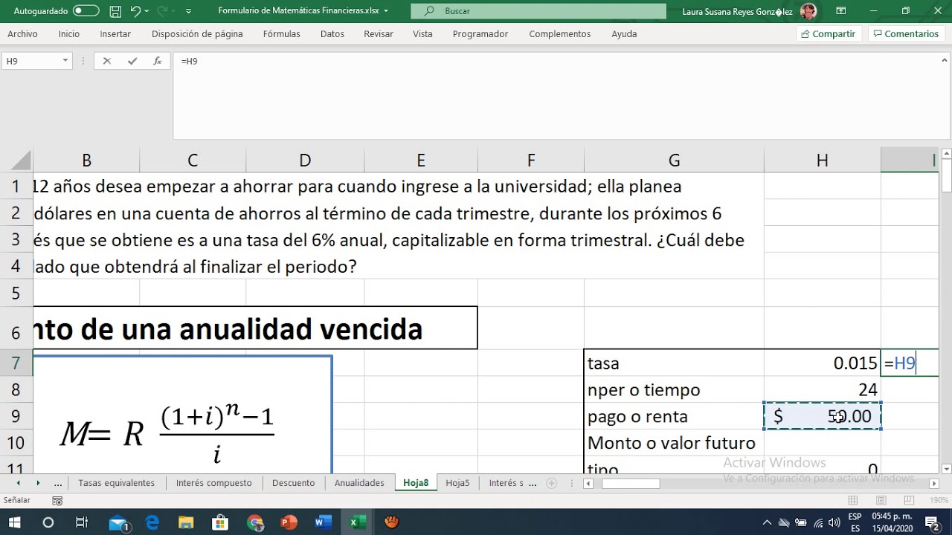Add a new sheet with the plus icon
952x535 pixels.
pos(551,483)
